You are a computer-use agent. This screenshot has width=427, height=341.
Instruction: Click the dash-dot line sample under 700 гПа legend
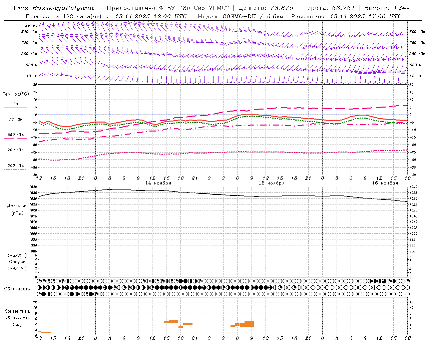[15, 154]
